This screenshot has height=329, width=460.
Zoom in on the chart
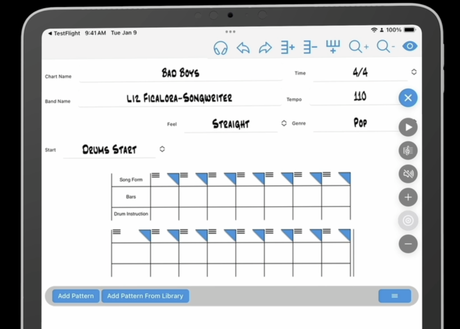(358, 47)
